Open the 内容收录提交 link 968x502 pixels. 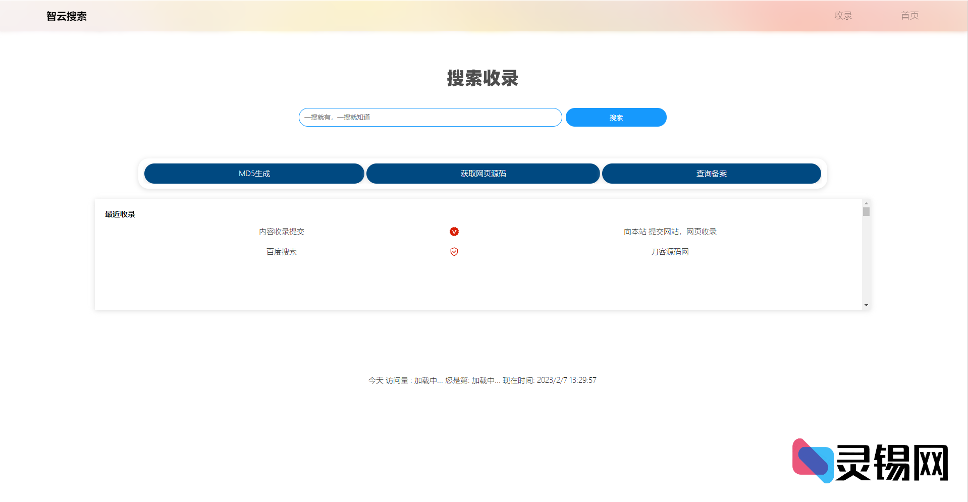pos(281,232)
